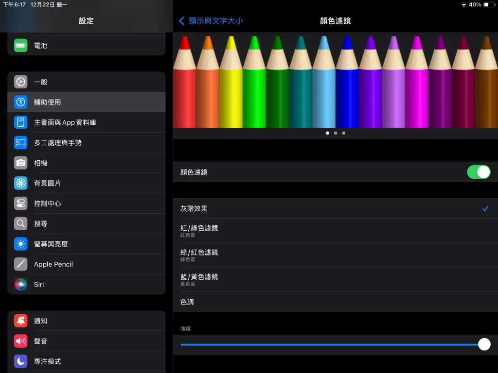Tap the 相機 camera icon
This screenshot has height=373, width=498.
tap(20, 163)
